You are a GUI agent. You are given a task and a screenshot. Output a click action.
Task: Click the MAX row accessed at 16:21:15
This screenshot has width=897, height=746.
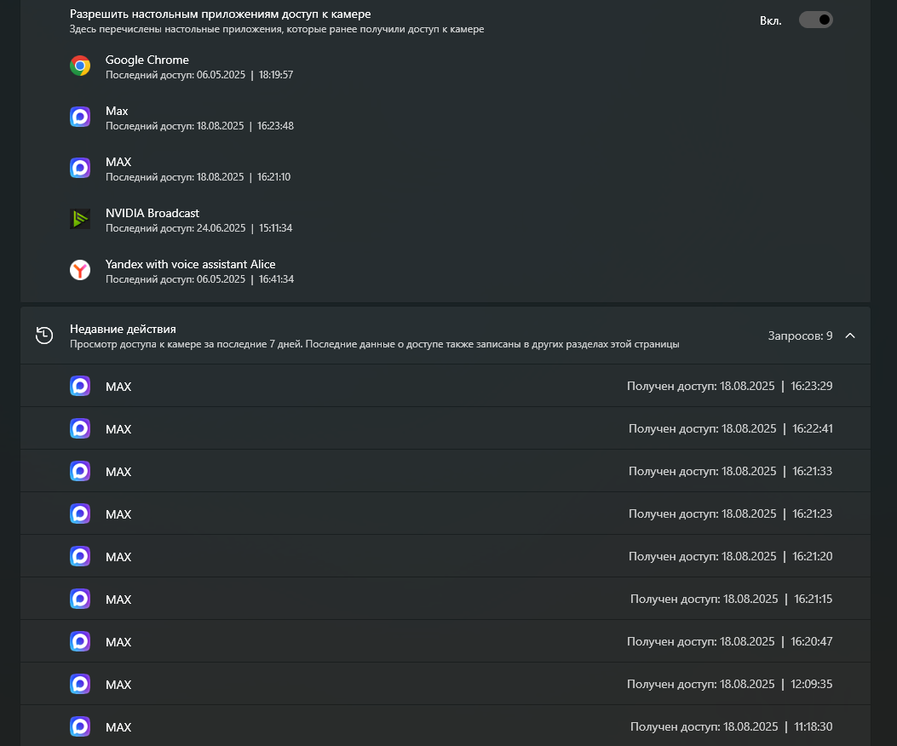tap(445, 599)
